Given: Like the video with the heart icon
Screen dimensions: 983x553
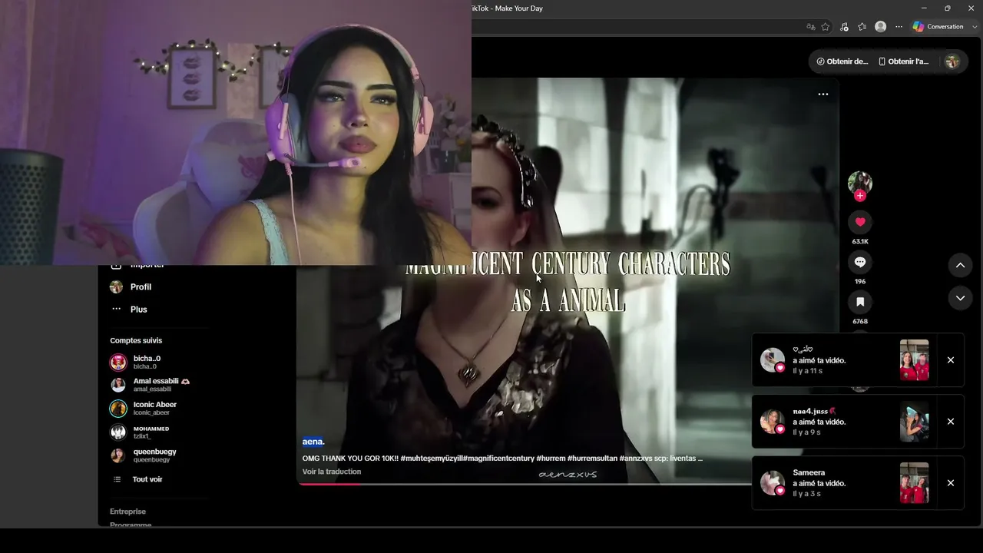Looking at the screenshot, I should coord(860,222).
